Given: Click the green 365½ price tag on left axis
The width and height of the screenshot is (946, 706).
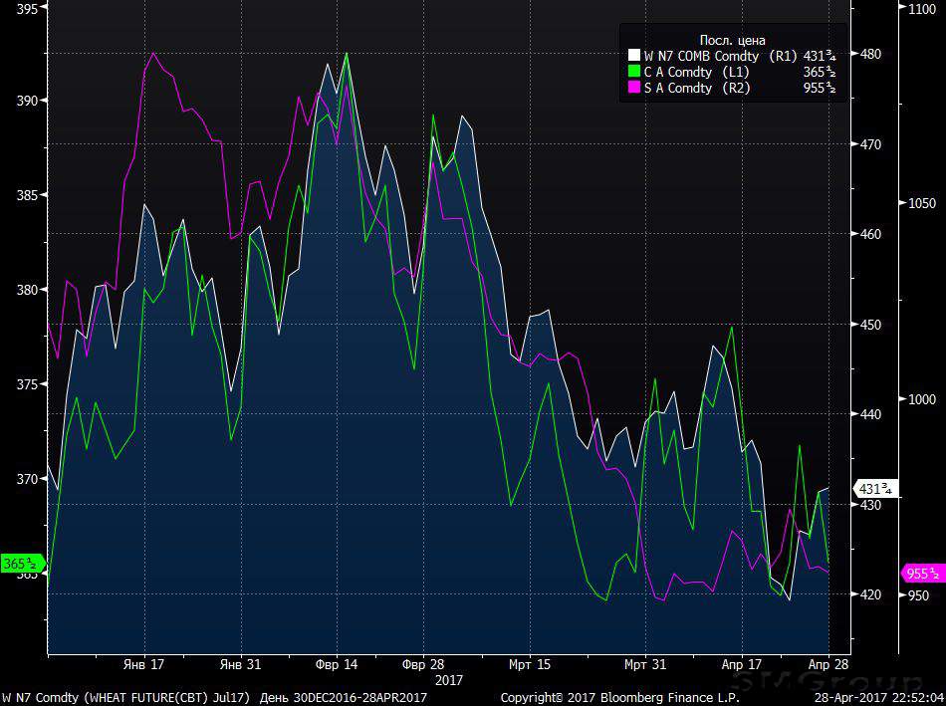Looking at the screenshot, I should coord(20,564).
